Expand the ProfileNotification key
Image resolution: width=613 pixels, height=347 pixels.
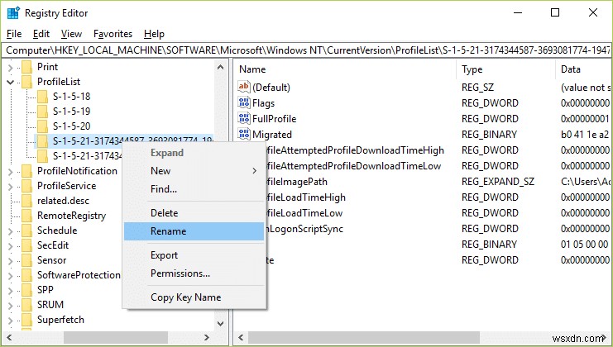click(10, 171)
